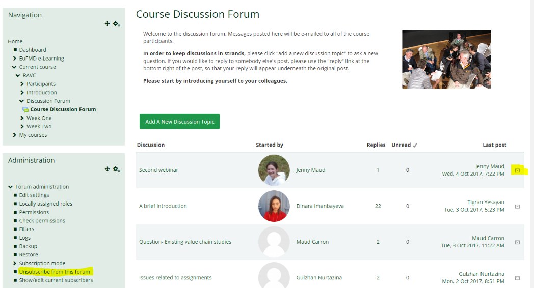Click the envelope icon in the Issues related to assignments row

click(517, 278)
